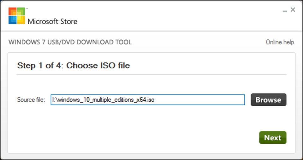Click the green square of the logo
The image size is (303, 160).
(21, 11)
